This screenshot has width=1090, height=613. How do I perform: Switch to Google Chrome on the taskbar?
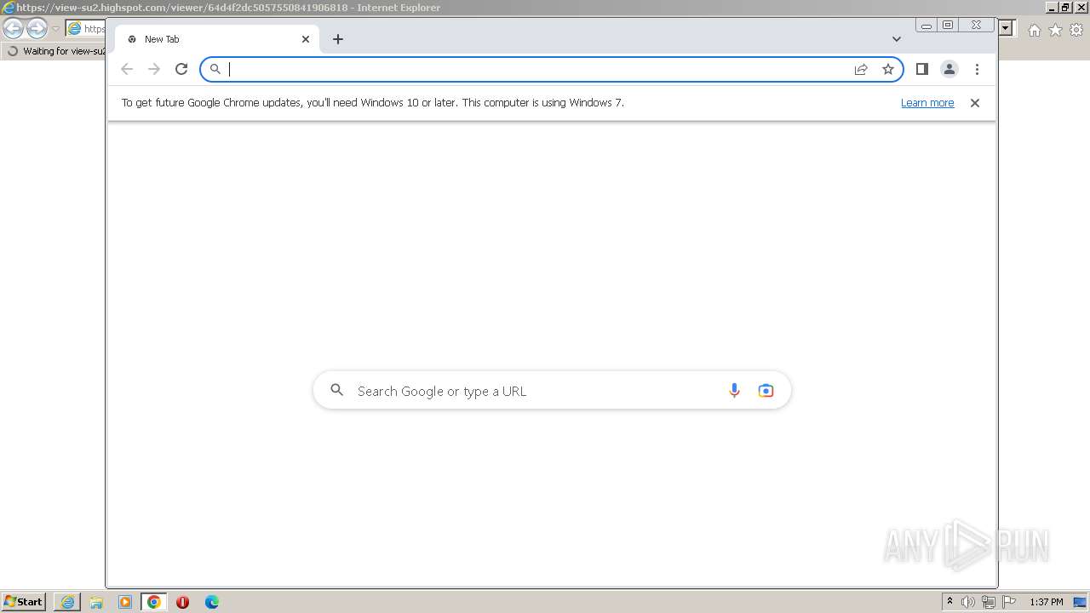pyautogui.click(x=154, y=602)
